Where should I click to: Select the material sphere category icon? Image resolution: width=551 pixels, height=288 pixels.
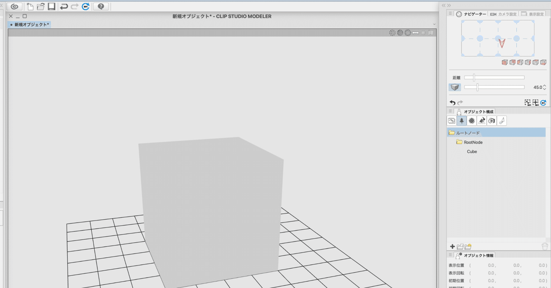point(472,121)
